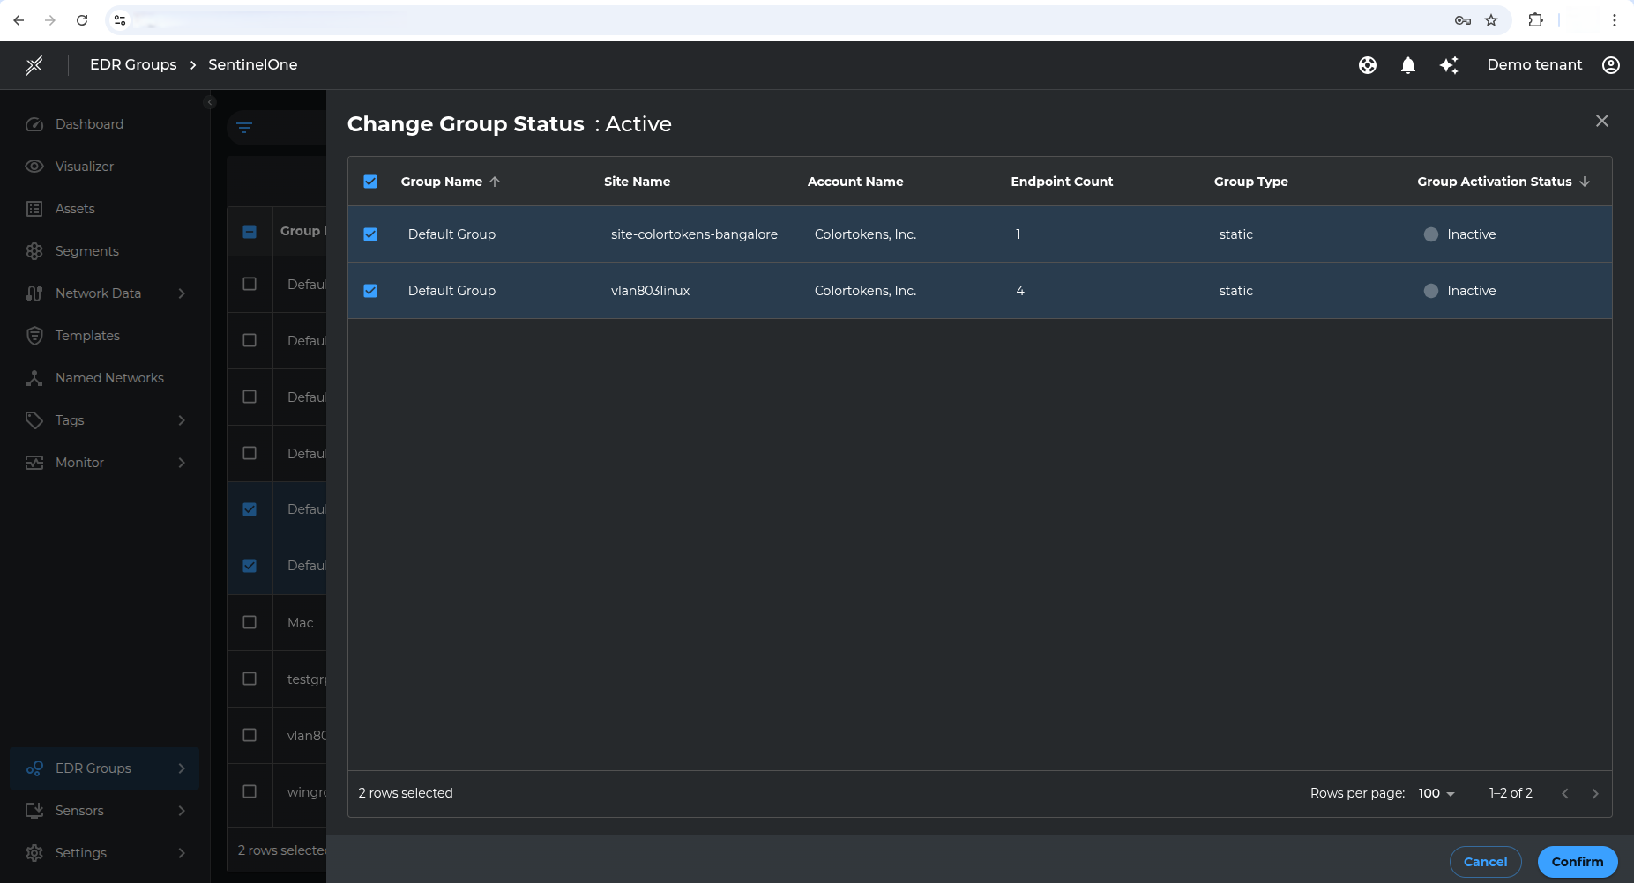
Task: Uncheck the vlan803linux row checkbox
Action: click(x=370, y=291)
